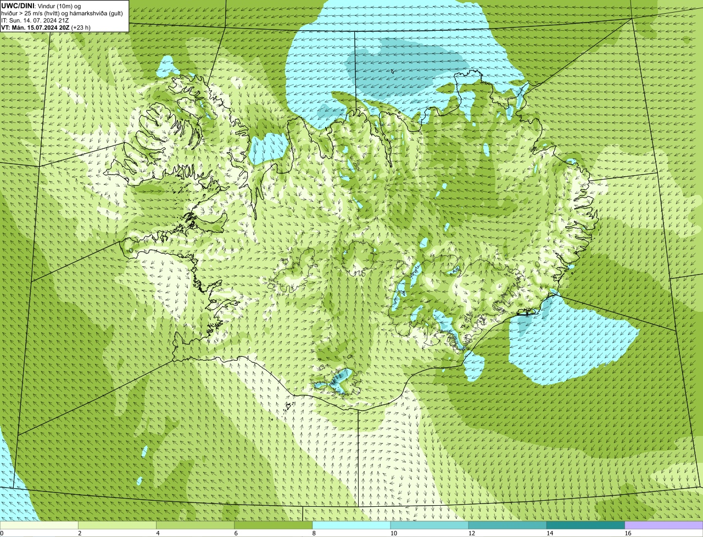Click the legend scale label "14"
Viewport: 703px width, 537px height.
tap(550, 533)
